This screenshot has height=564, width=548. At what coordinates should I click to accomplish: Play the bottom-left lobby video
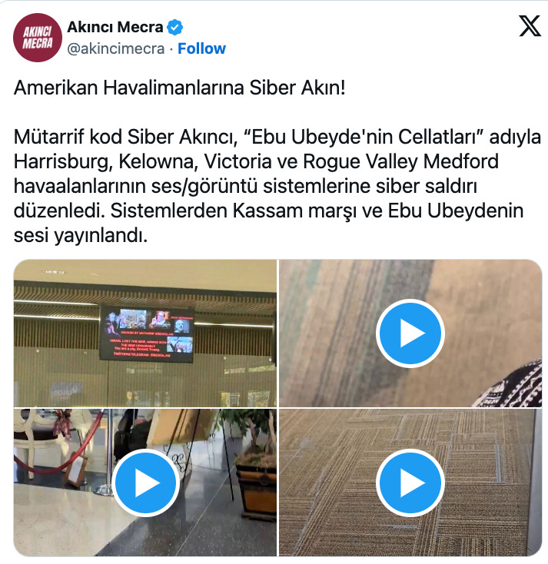point(145,483)
